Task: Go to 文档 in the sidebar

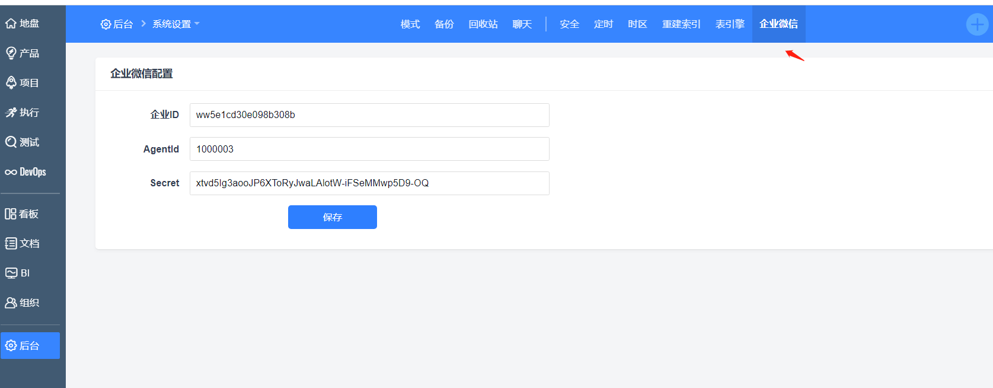Action: (x=23, y=244)
